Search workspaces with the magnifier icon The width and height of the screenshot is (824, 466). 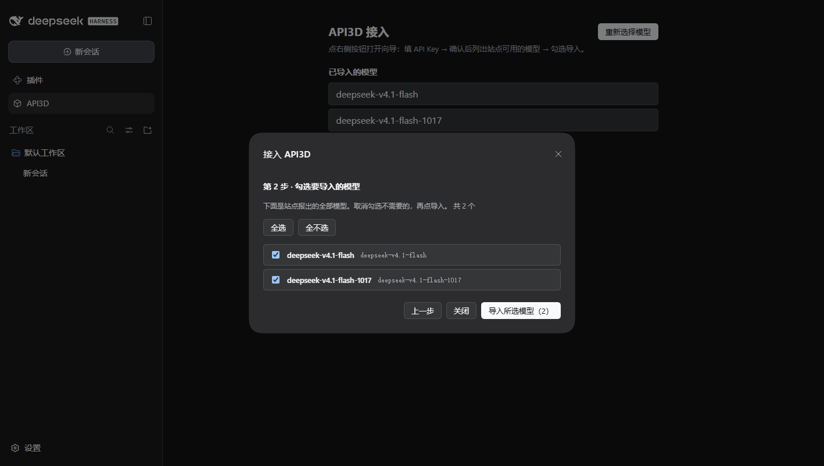point(110,130)
